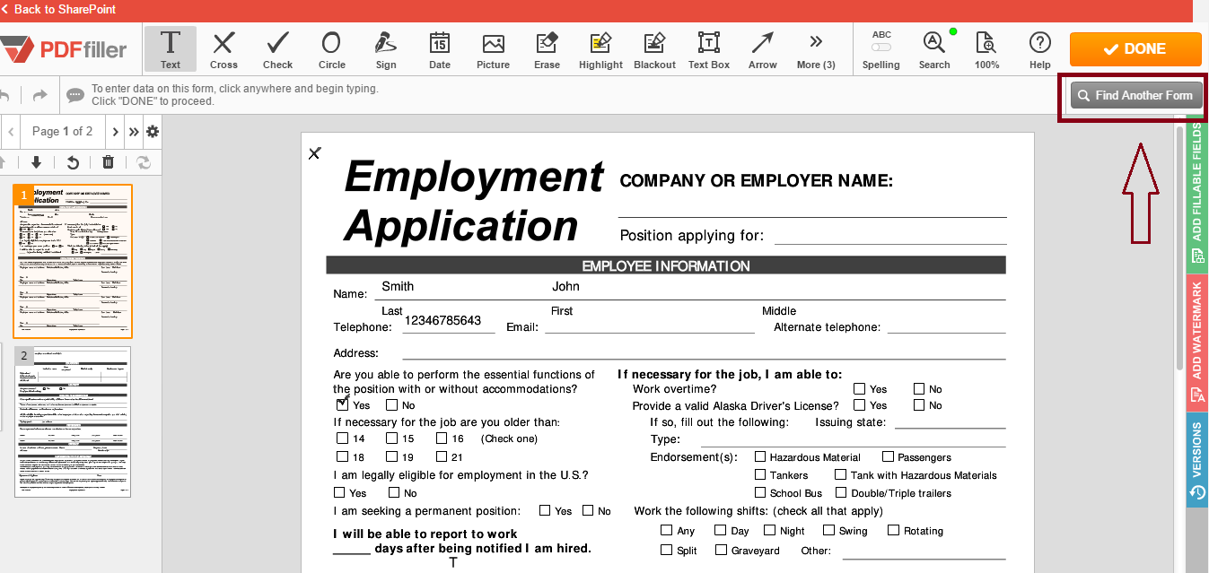Click the Email input line
The width and height of the screenshot is (1209, 573).
tap(649, 326)
